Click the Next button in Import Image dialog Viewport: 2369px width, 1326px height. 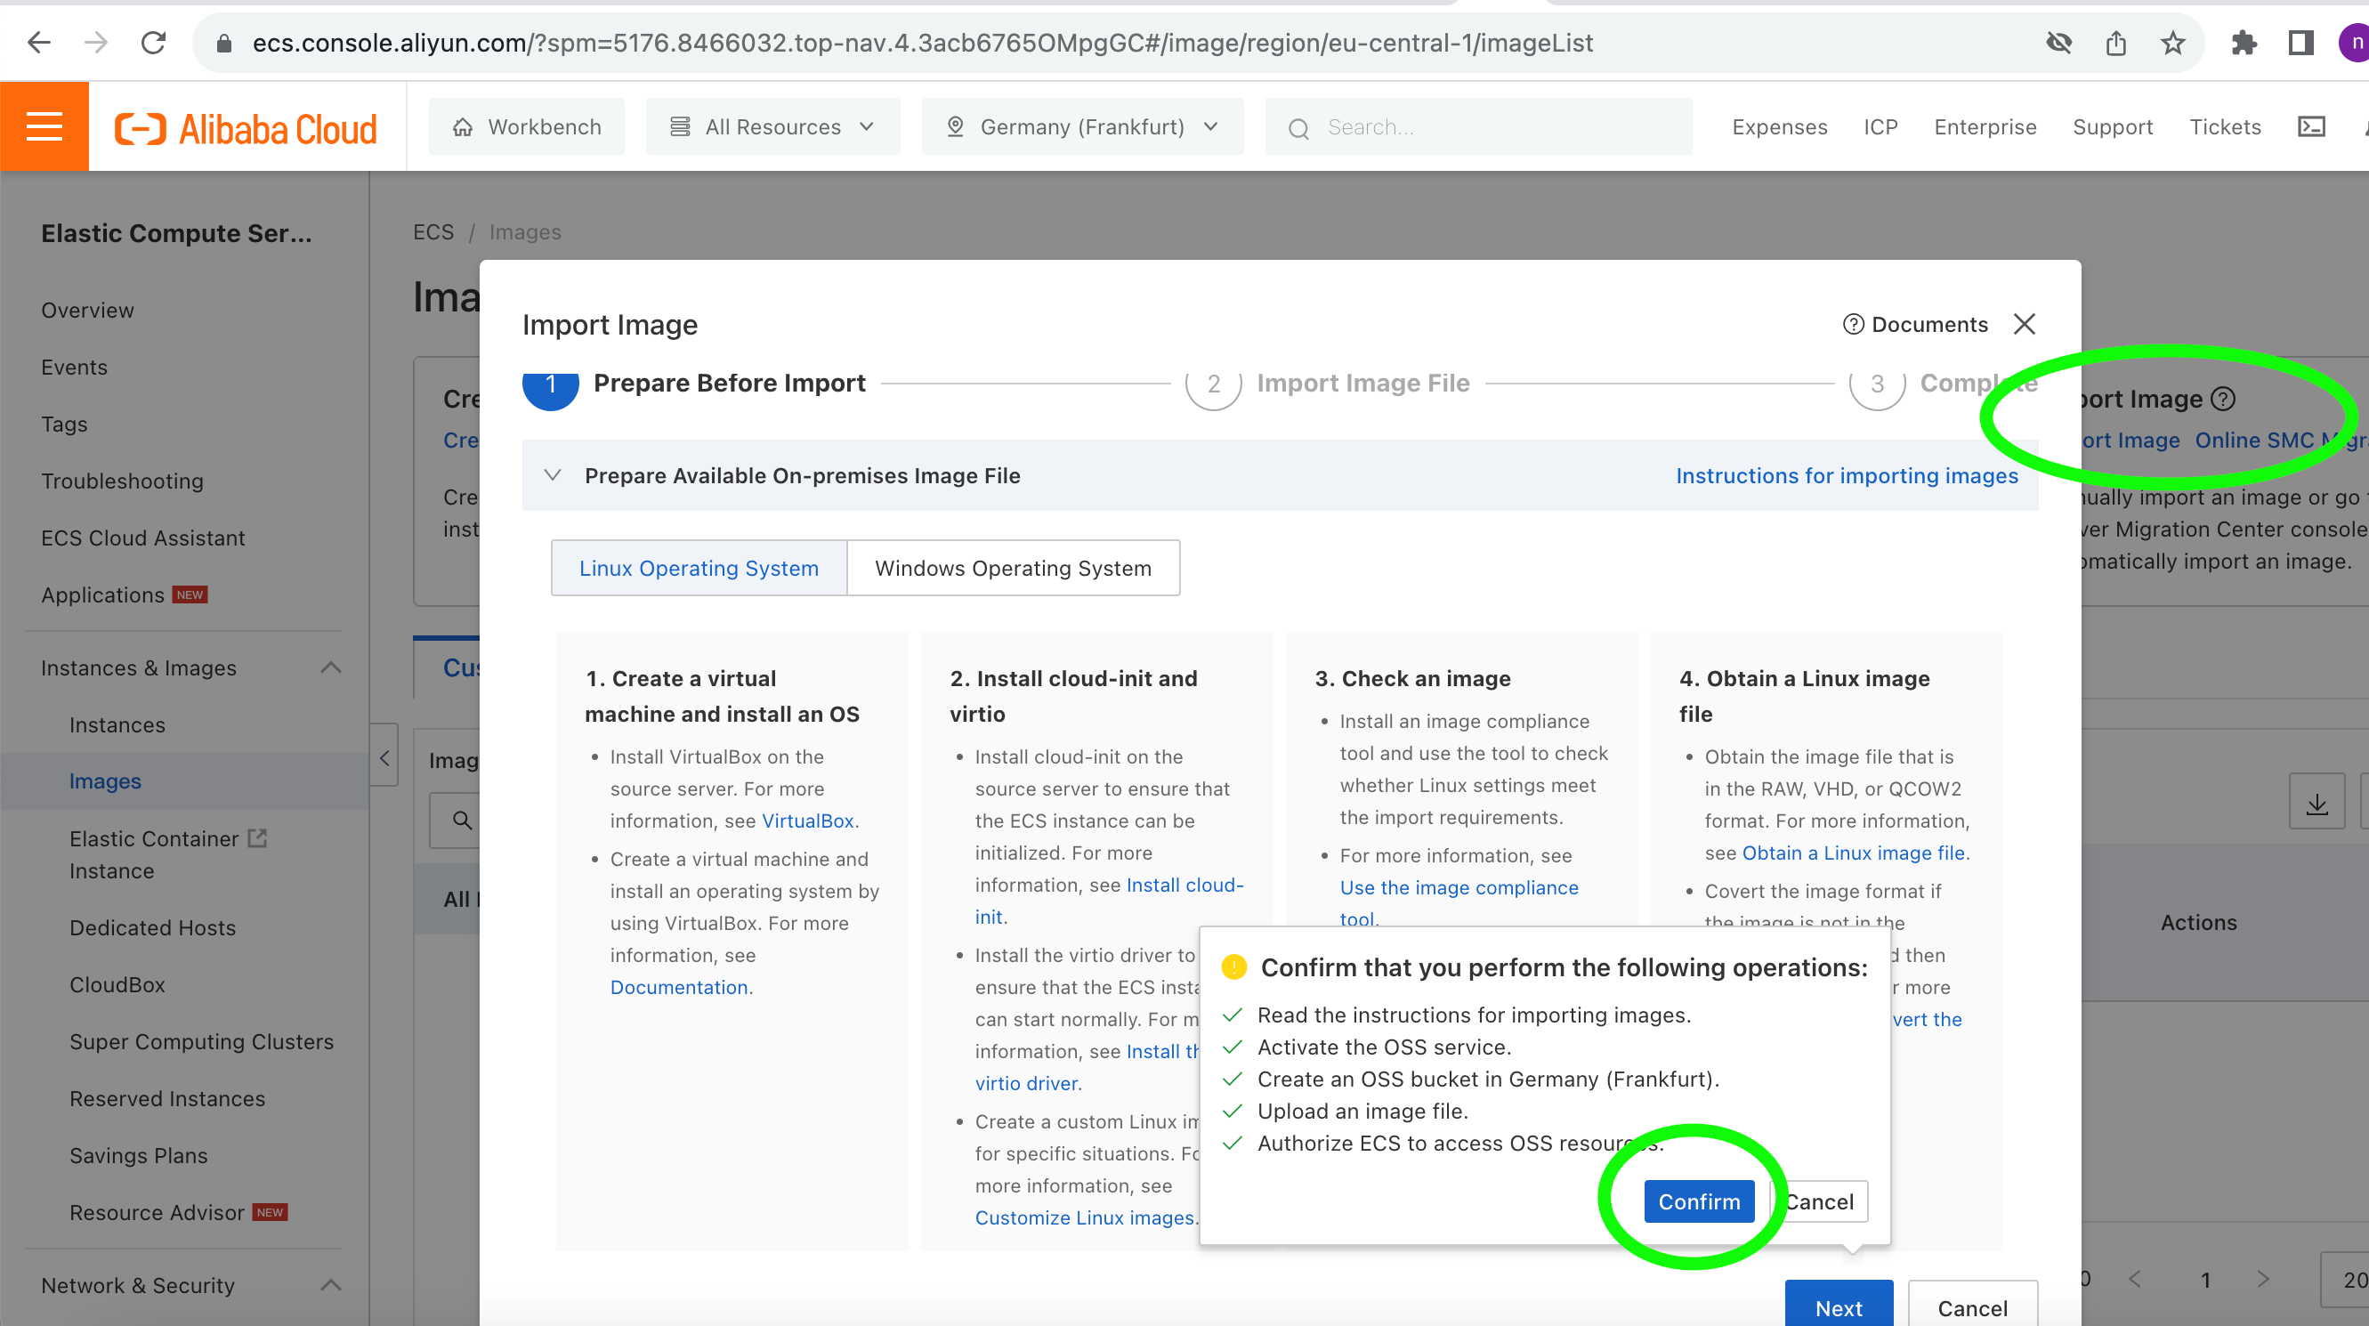pyautogui.click(x=1839, y=1306)
